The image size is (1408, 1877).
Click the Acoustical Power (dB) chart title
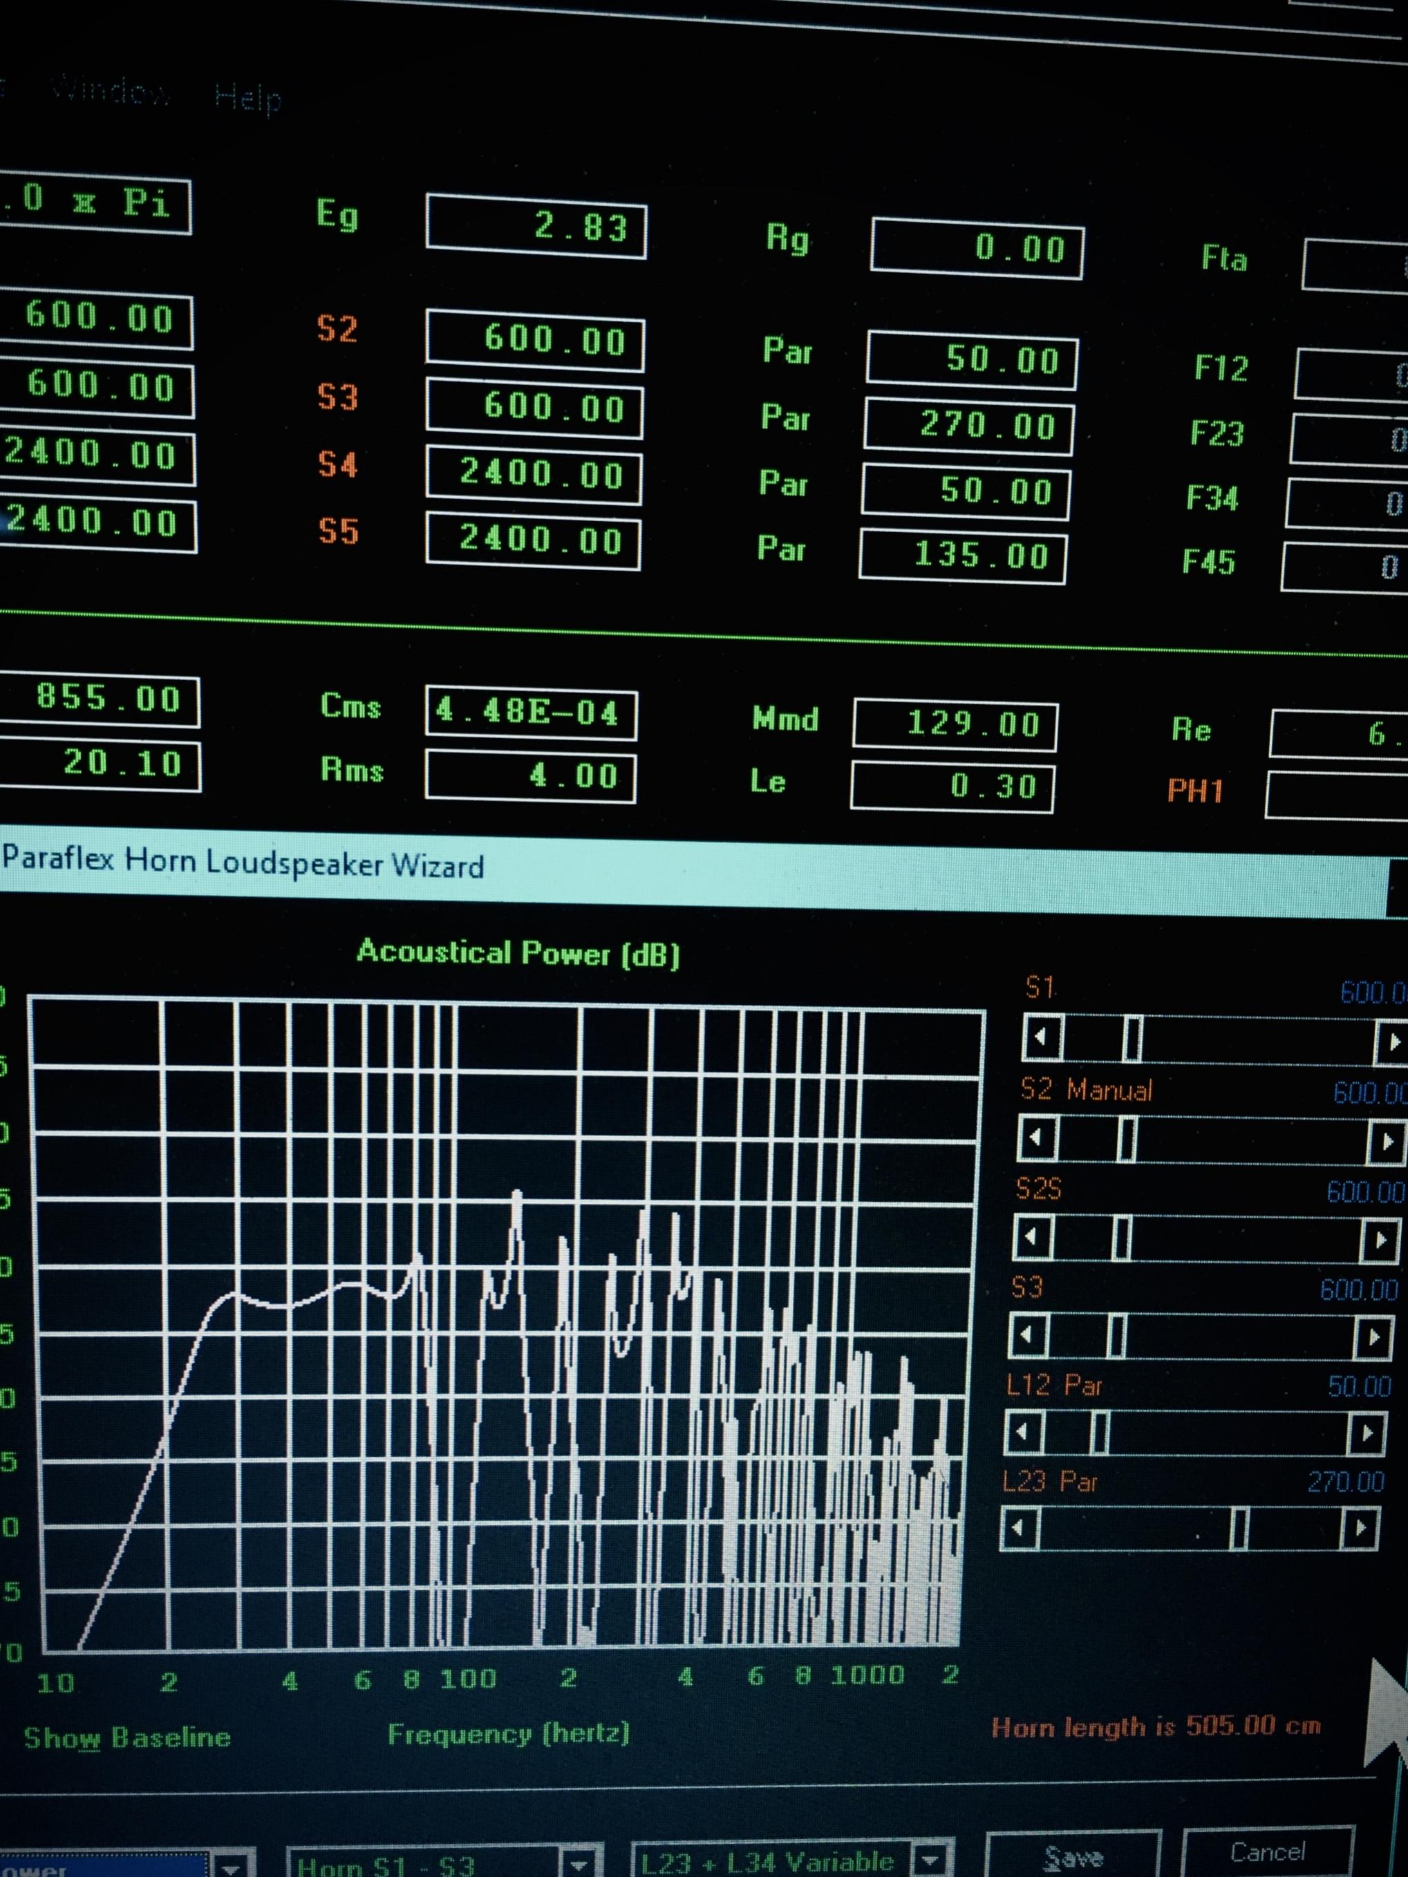[518, 952]
